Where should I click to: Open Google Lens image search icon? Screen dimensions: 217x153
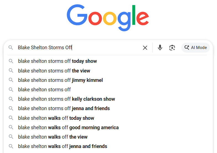(x=172, y=48)
